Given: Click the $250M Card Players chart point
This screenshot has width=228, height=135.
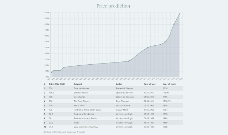Looking at the screenshot, I should pos(147,47).
